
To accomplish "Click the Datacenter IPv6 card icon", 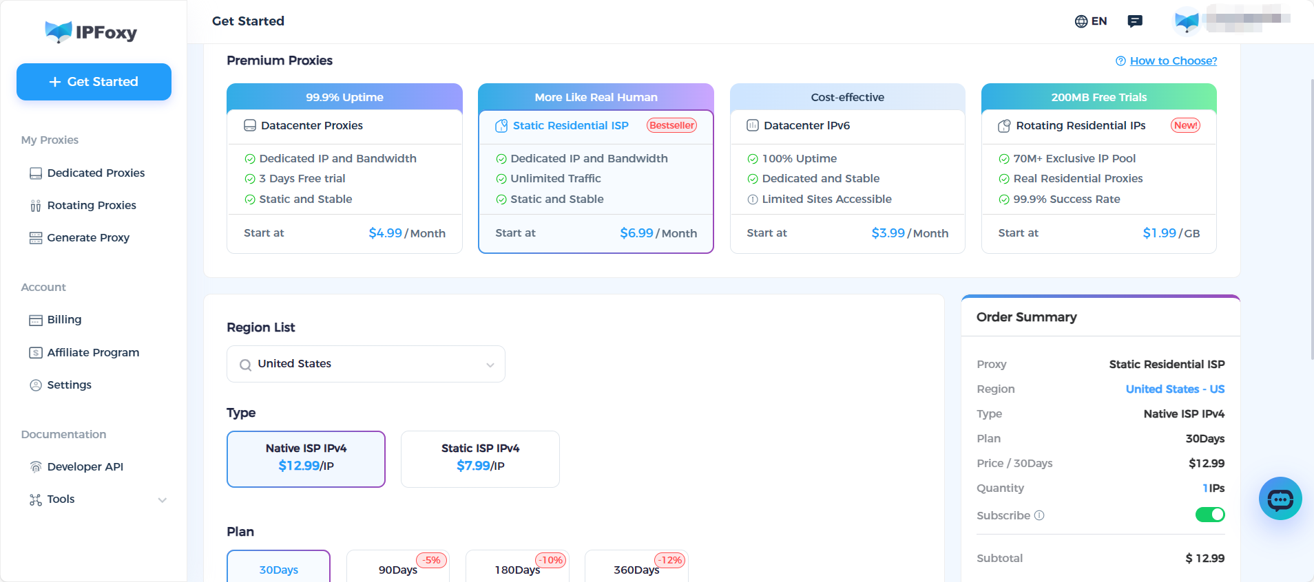I will coord(753,126).
